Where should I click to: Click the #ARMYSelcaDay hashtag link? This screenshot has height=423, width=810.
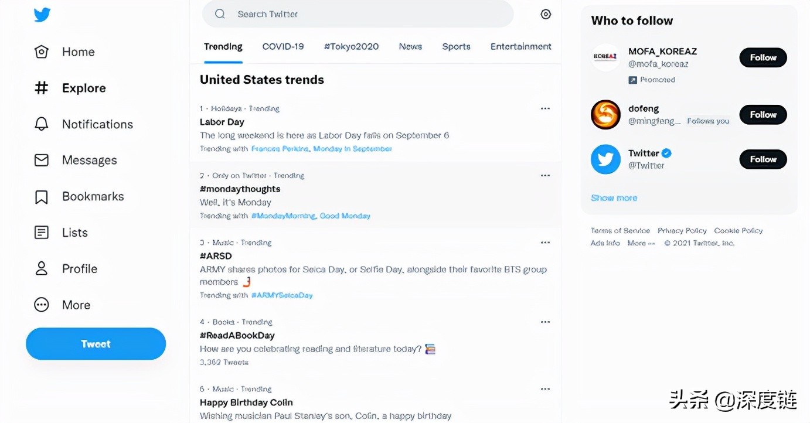pos(282,295)
